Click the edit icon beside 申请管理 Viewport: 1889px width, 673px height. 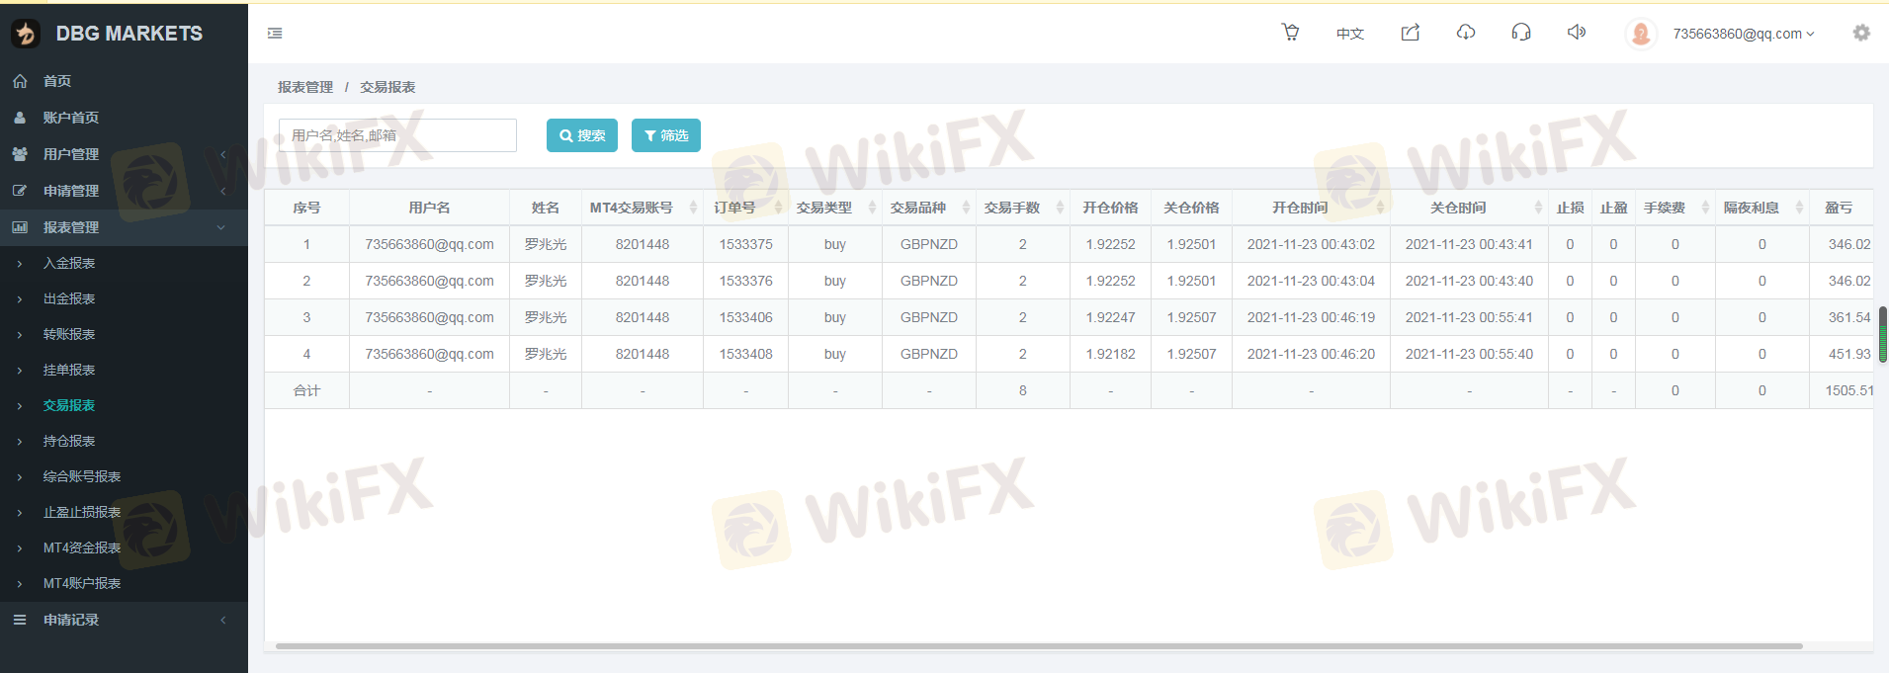point(20,191)
